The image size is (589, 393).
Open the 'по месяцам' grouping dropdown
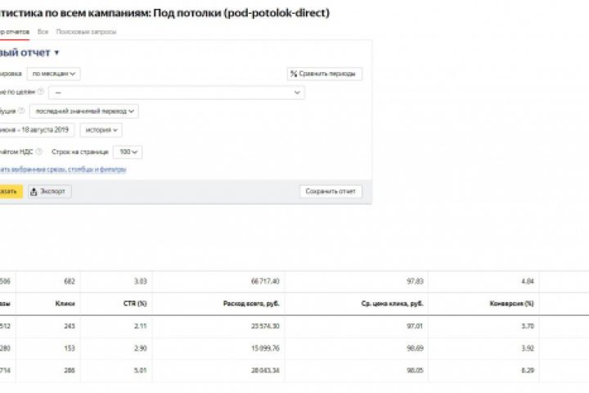coord(56,74)
